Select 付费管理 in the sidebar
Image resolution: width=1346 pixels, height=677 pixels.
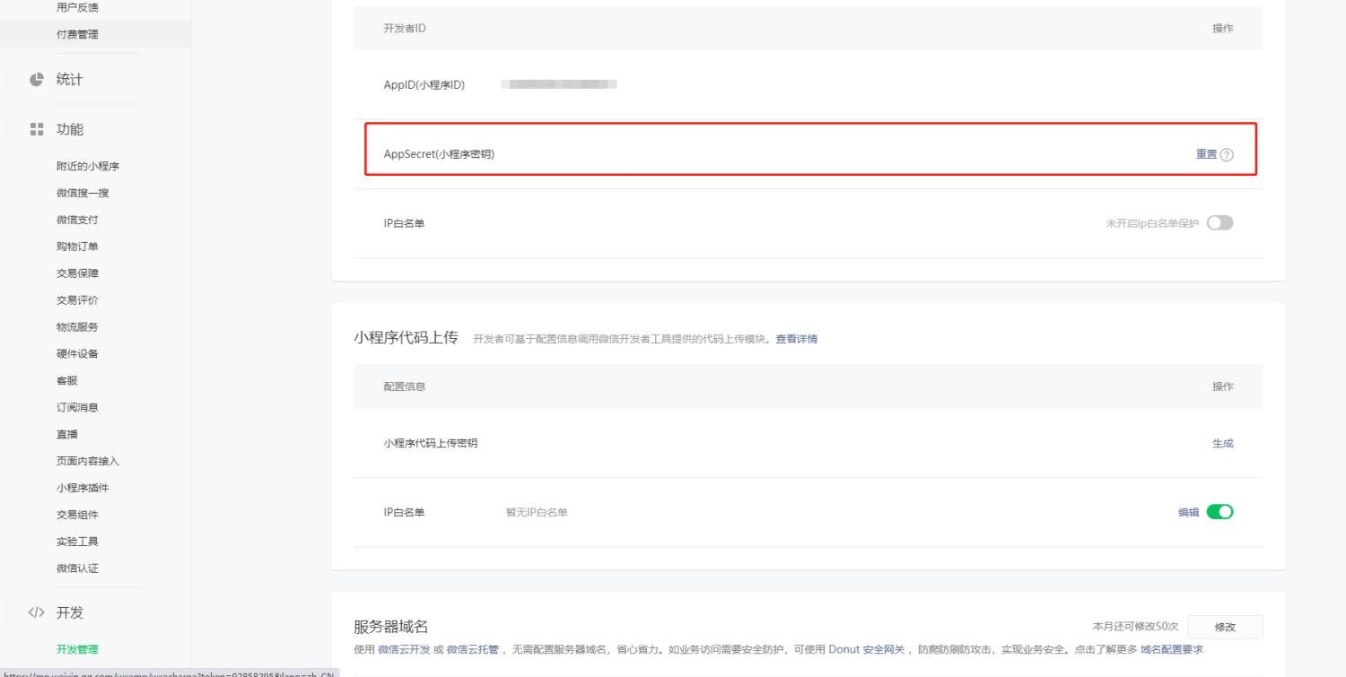77,34
